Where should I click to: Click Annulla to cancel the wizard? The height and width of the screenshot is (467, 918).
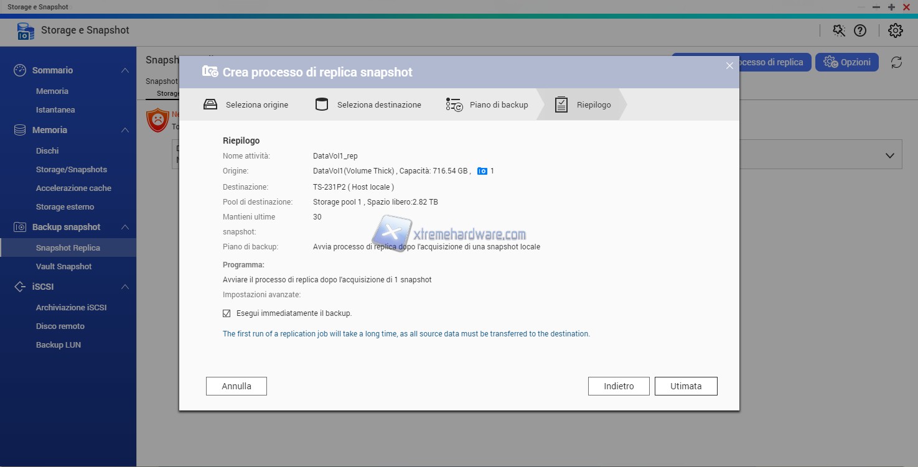237,386
